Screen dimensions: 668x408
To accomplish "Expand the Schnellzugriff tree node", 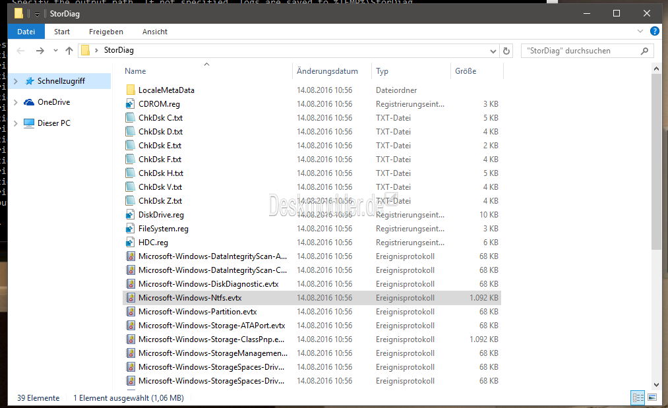I will tap(16, 81).
